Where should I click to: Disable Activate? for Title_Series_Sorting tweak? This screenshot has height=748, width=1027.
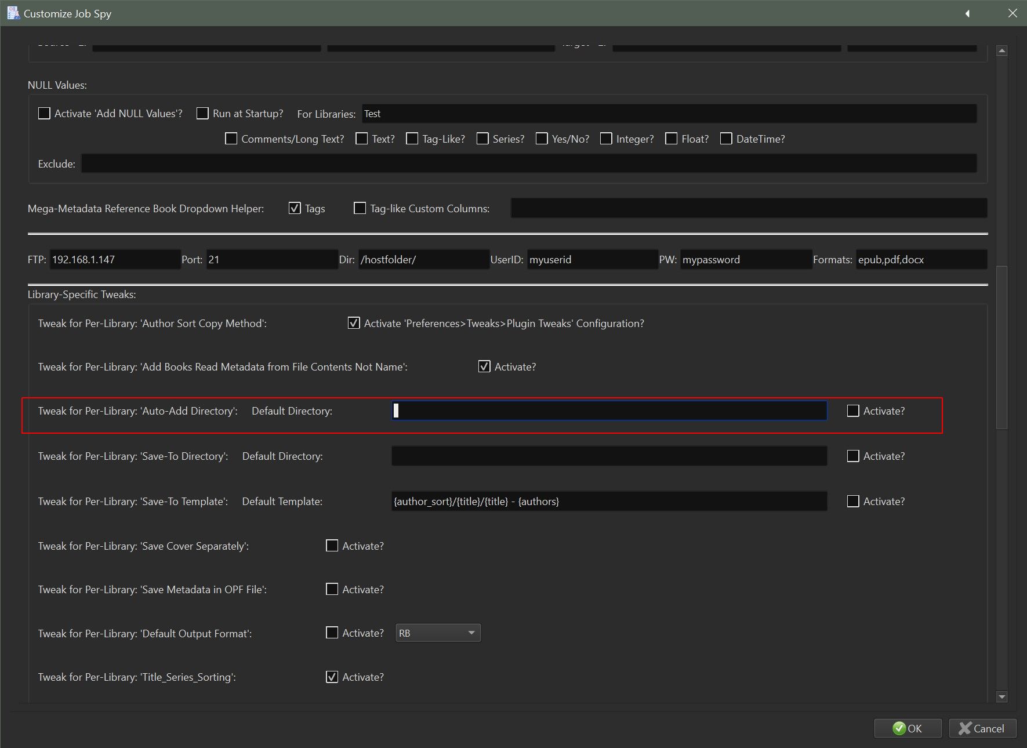[332, 677]
